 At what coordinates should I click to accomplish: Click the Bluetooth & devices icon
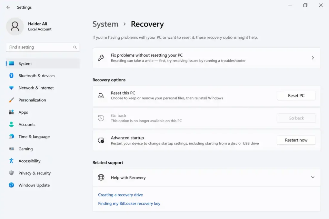click(12, 76)
